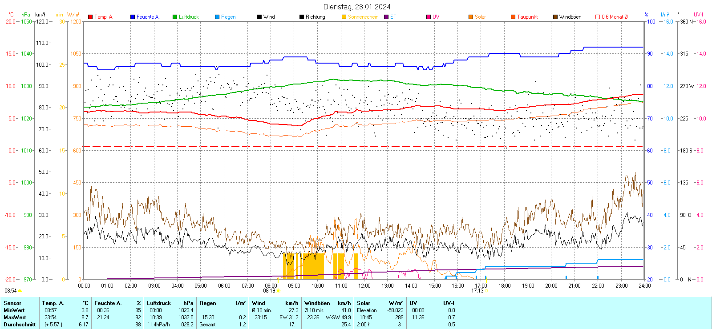Click the 12:00 time axis label
This screenshot has width=712, height=329.
pos(364,286)
